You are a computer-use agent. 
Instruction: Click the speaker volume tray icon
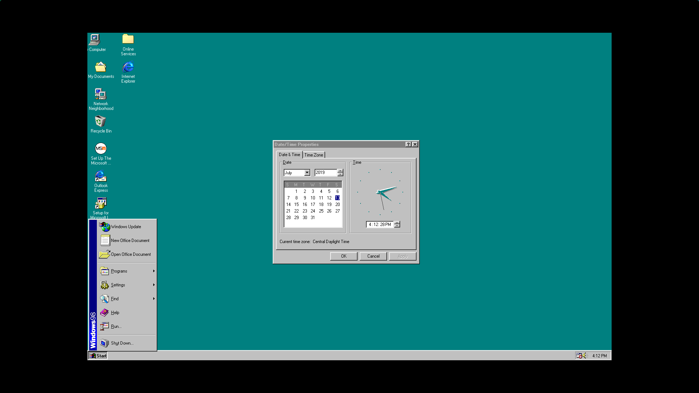point(585,356)
